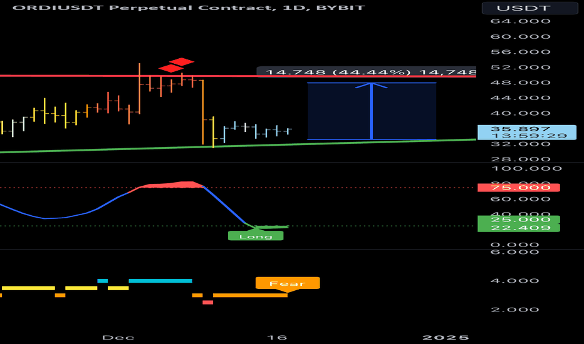The width and height of the screenshot is (584, 344).
Task: Click the 2025 year label on the time axis
Action: pyautogui.click(x=446, y=338)
